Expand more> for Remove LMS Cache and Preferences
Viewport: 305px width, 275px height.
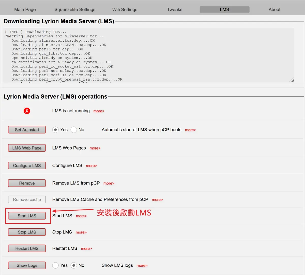click(x=157, y=200)
